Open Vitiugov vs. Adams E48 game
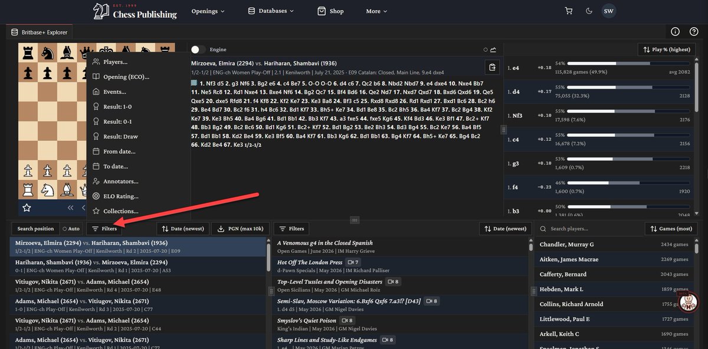 138,286
